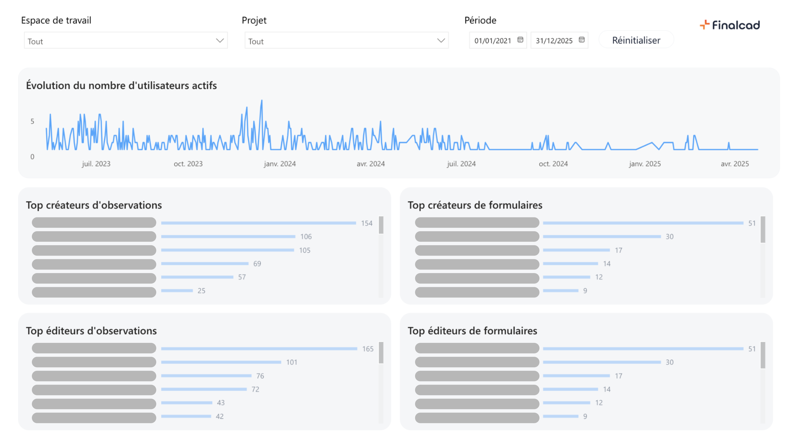Click the start date field 01/01/2021
Viewport: 798px width, 447px height.
click(x=492, y=40)
